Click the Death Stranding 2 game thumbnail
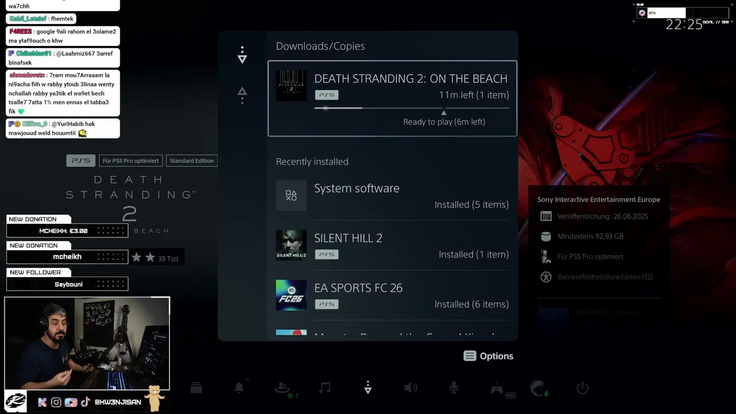Screen dimensions: 736x414 coord(291,86)
